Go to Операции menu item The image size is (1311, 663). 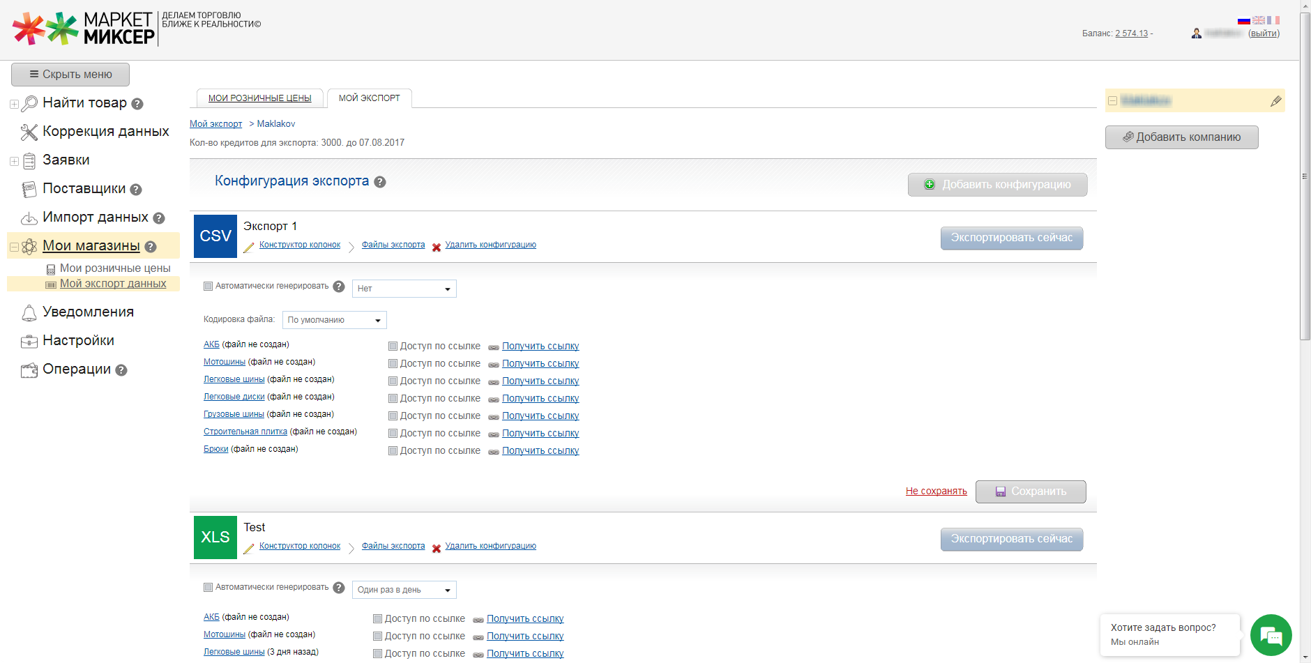click(x=77, y=369)
